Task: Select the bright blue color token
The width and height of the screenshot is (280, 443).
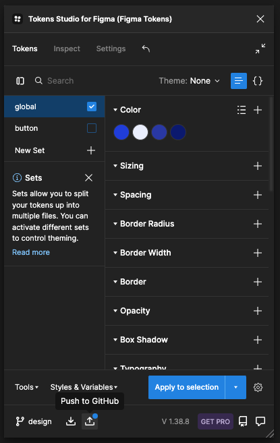Action: coord(121,132)
